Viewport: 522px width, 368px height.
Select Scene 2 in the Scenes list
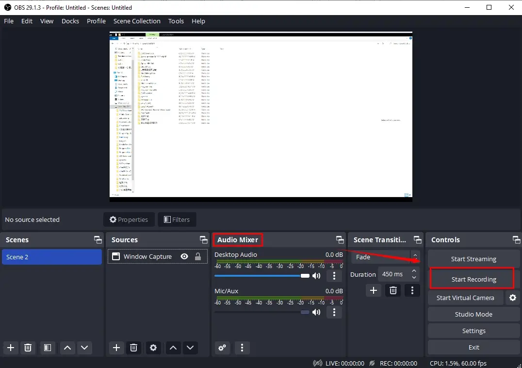pyautogui.click(x=52, y=257)
